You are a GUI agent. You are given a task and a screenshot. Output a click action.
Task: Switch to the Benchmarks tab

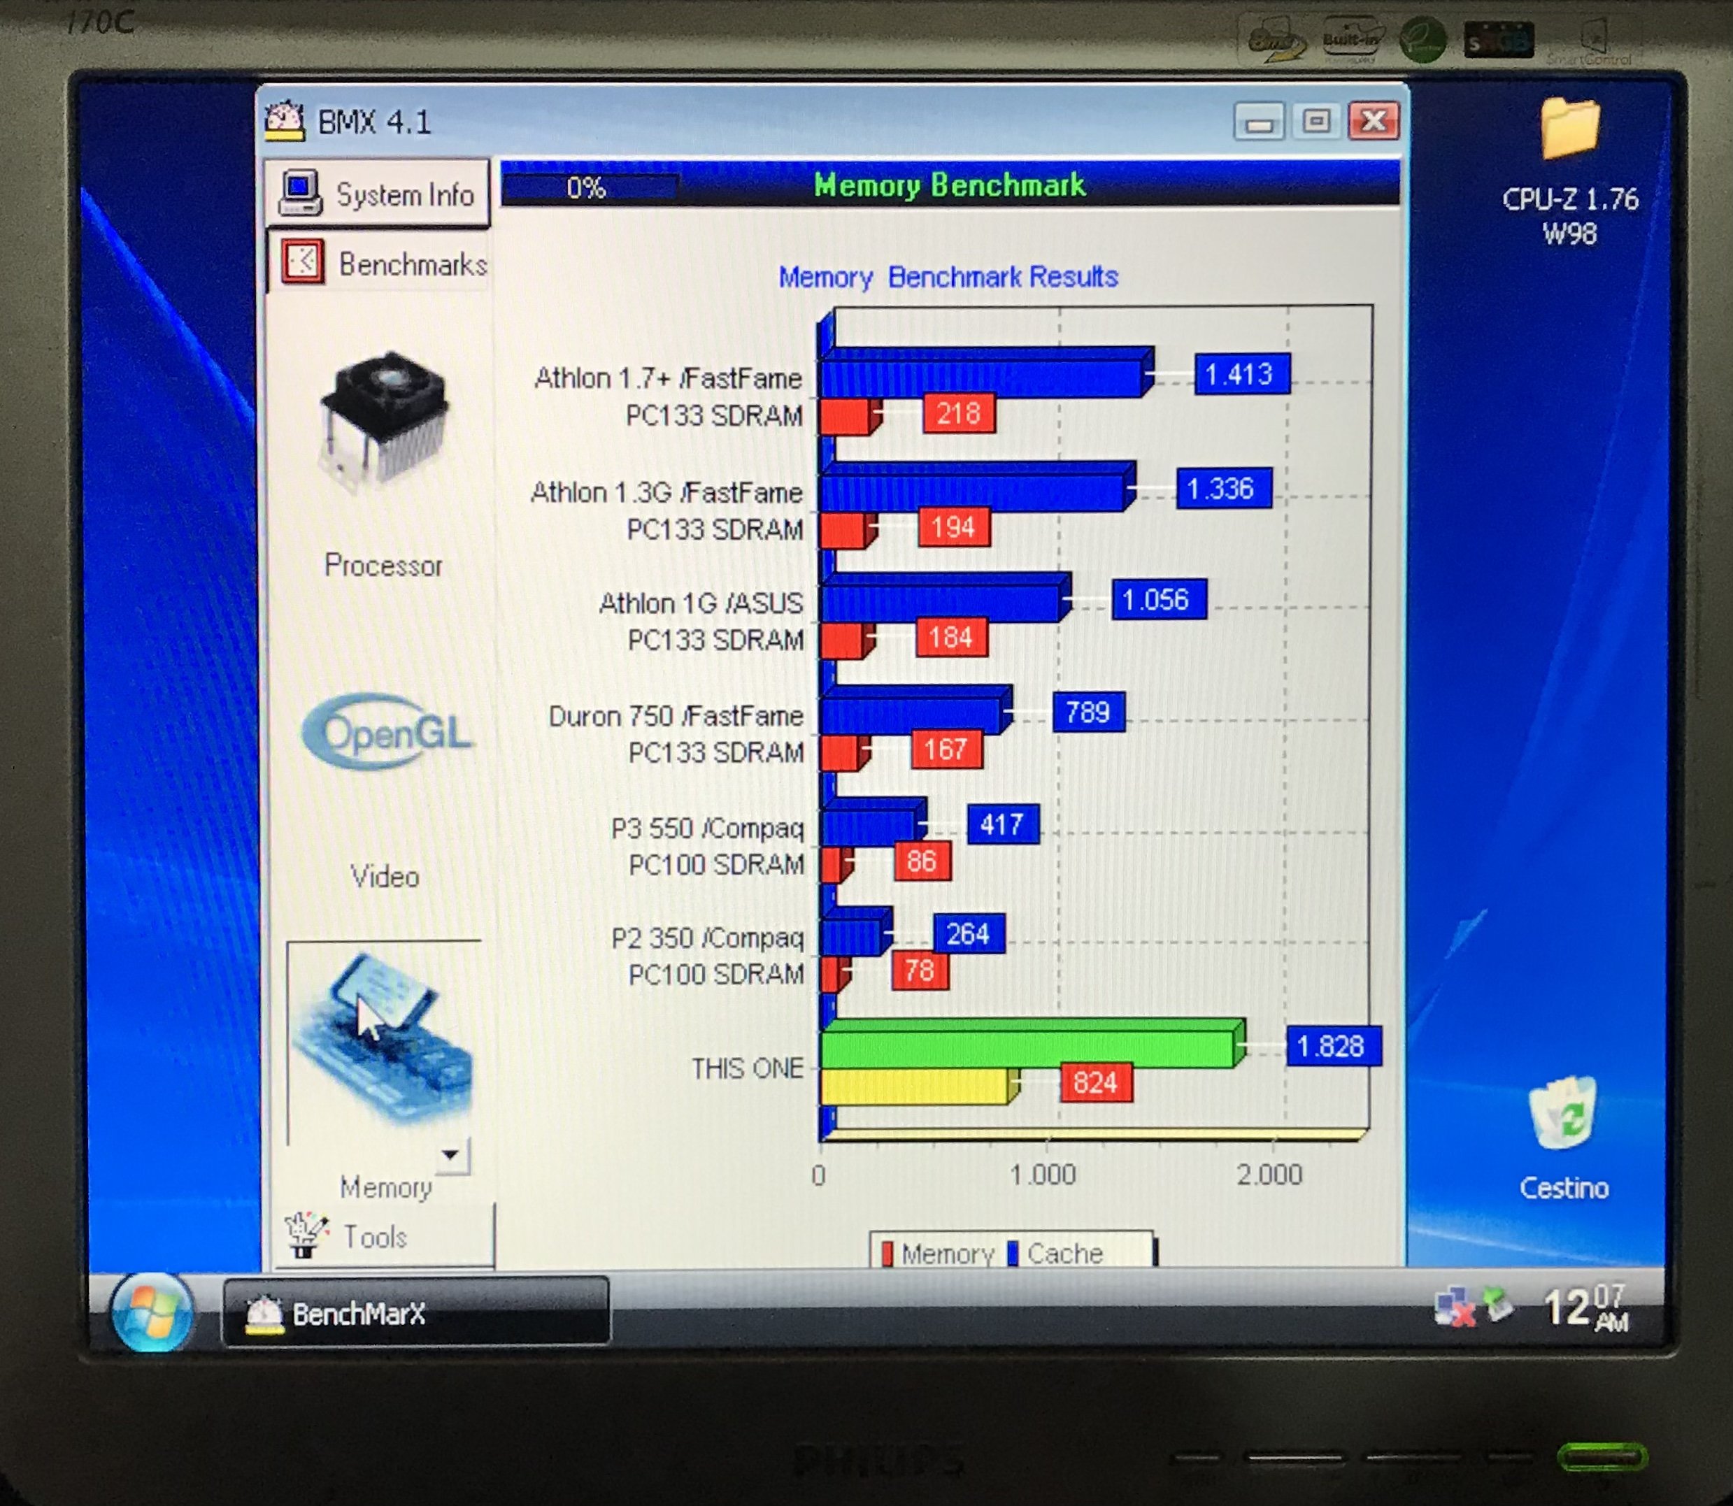[x=412, y=264]
